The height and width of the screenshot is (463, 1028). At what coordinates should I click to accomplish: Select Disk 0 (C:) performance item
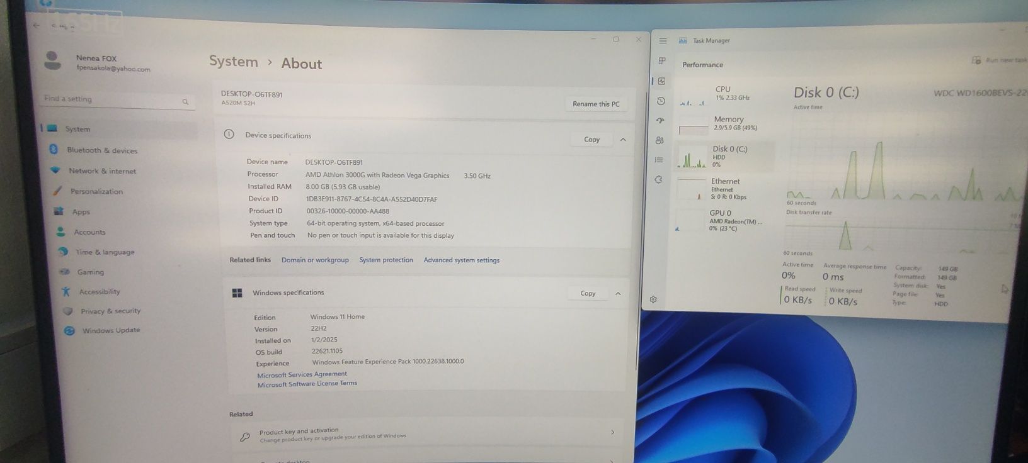point(724,157)
